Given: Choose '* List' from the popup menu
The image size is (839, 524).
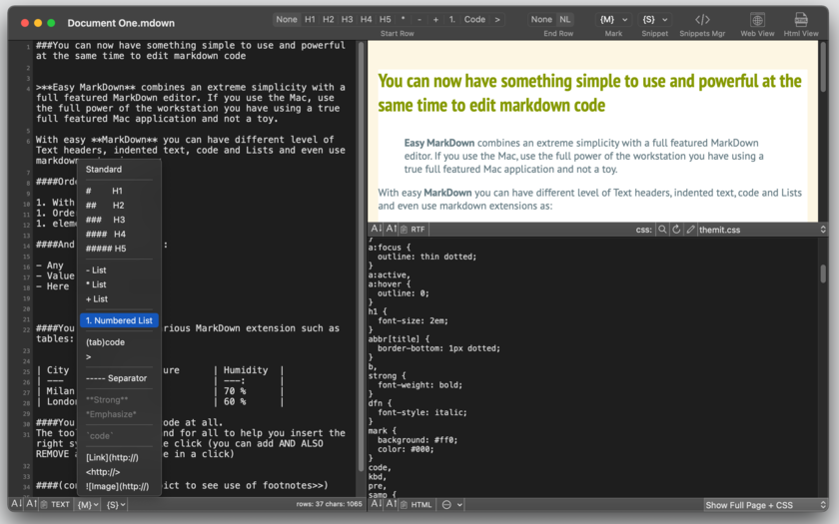Looking at the screenshot, I should point(119,284).
